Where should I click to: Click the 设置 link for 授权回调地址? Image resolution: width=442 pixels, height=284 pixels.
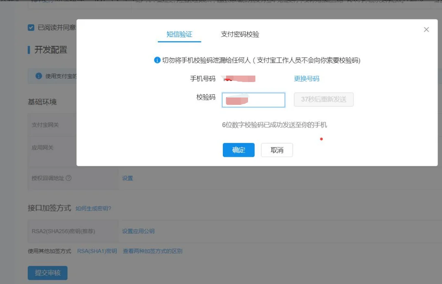[x=127, y=178]
